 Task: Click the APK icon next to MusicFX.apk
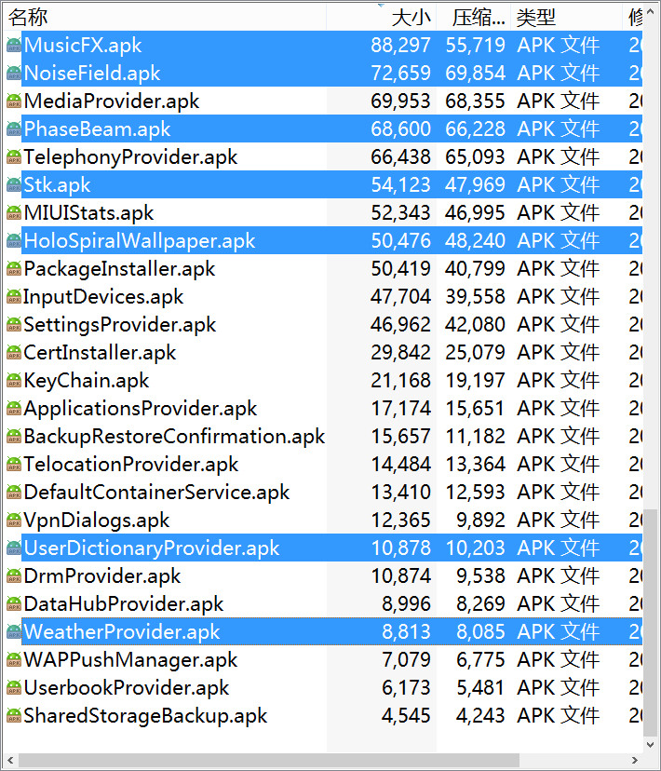click(x=14, y=46)
